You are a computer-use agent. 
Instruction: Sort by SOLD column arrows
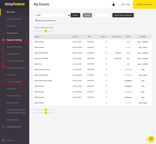click(x=106, y=37)
